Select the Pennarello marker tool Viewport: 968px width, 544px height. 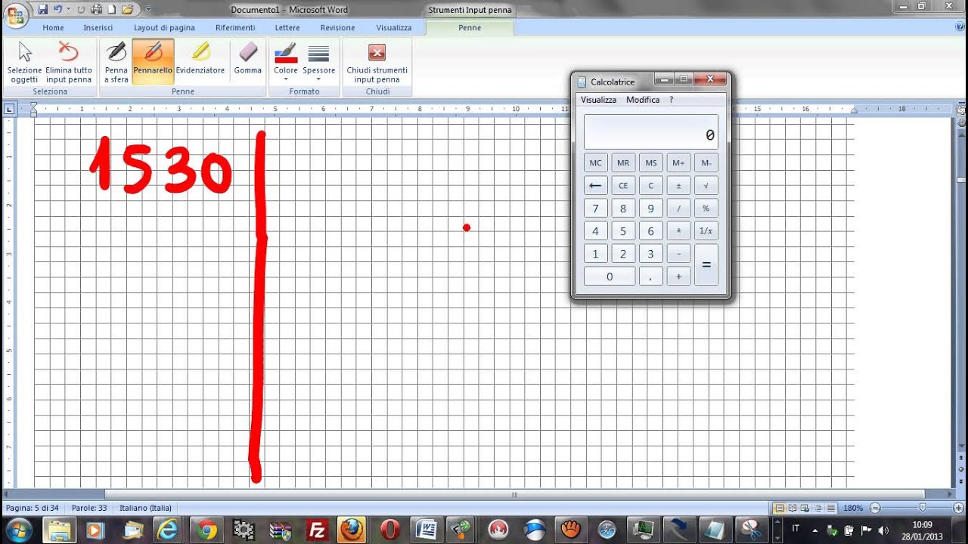(x=153, y=63)
